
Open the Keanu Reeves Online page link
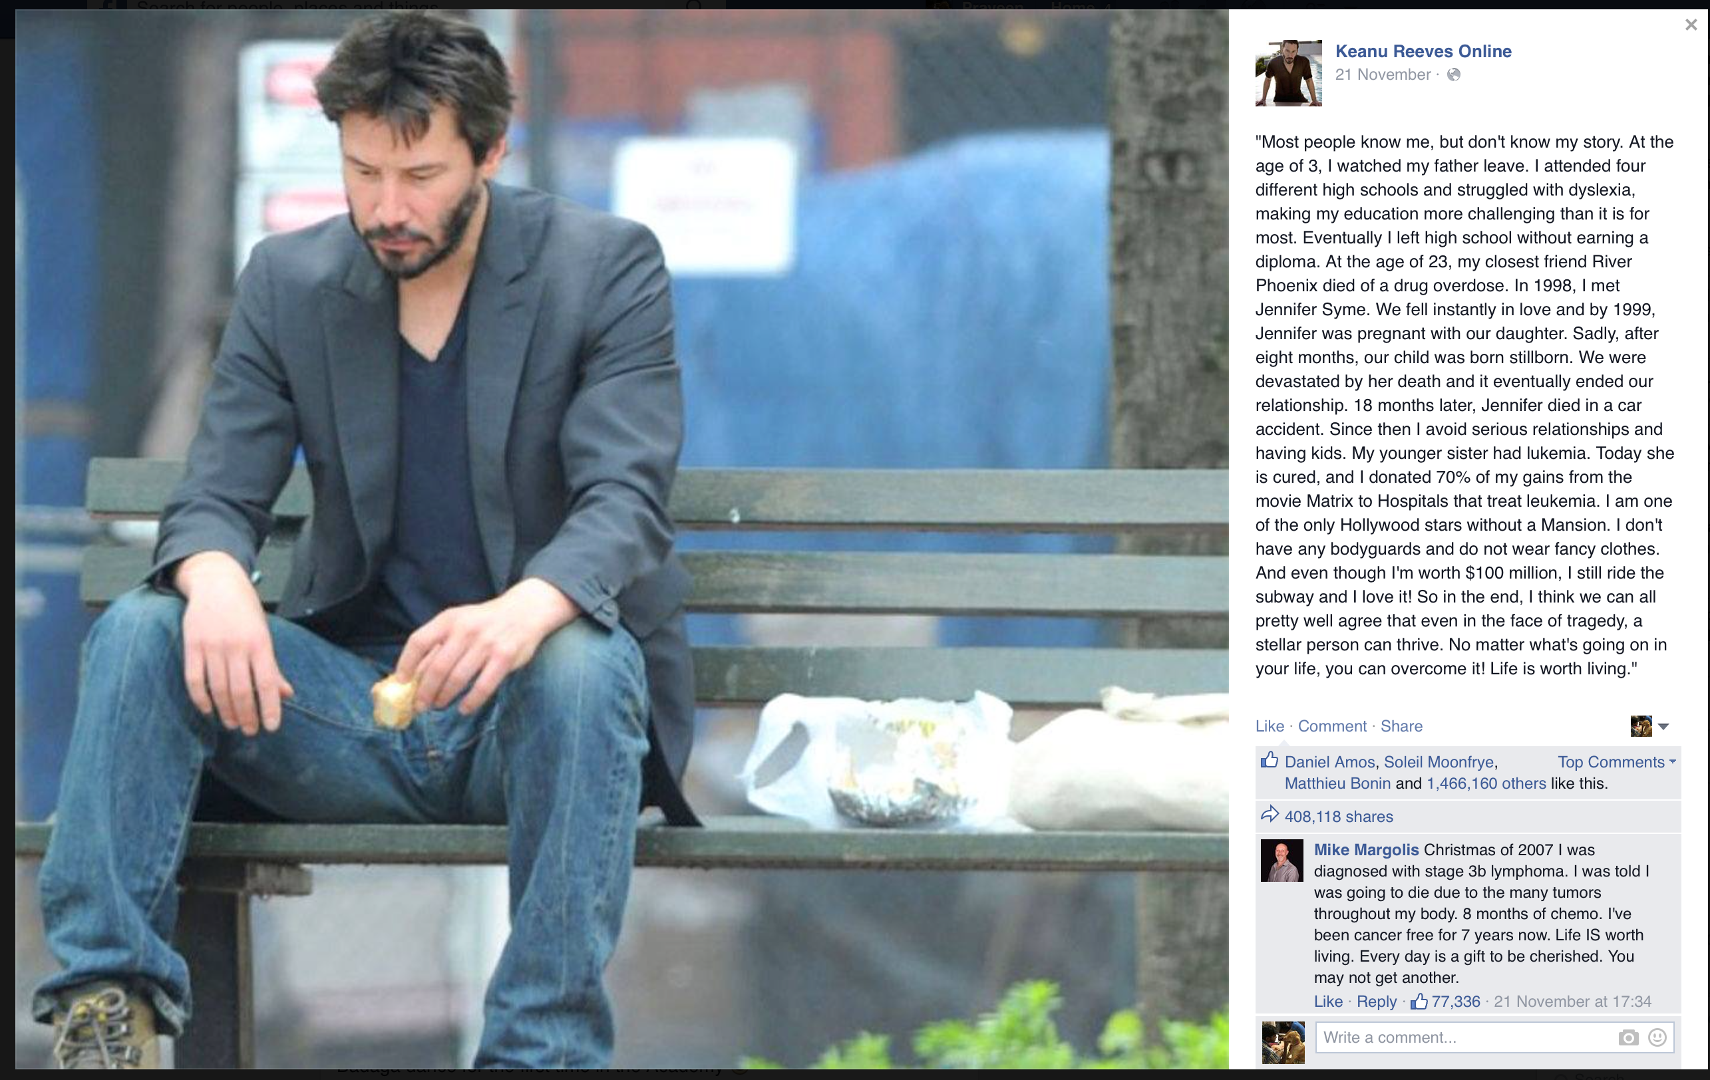pyautogui.click(x=1423, y=51)
